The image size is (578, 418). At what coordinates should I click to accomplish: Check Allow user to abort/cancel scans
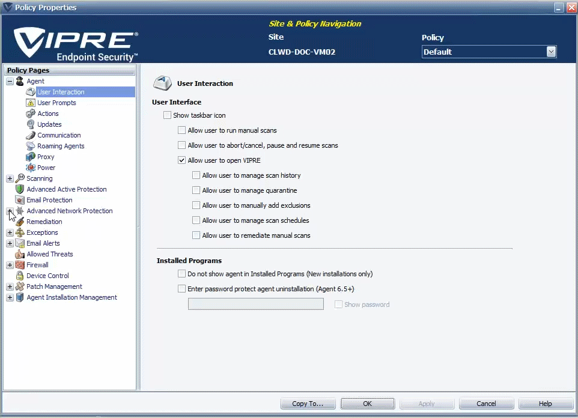[181, 145]
